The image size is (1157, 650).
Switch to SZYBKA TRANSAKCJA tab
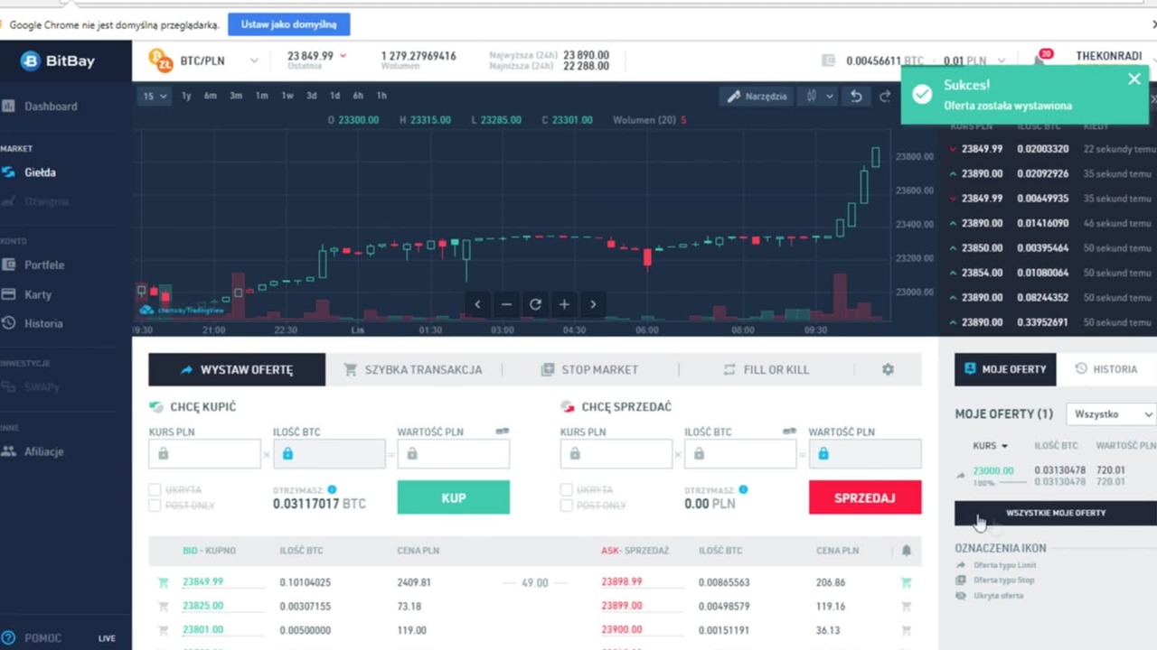point(412,369)
